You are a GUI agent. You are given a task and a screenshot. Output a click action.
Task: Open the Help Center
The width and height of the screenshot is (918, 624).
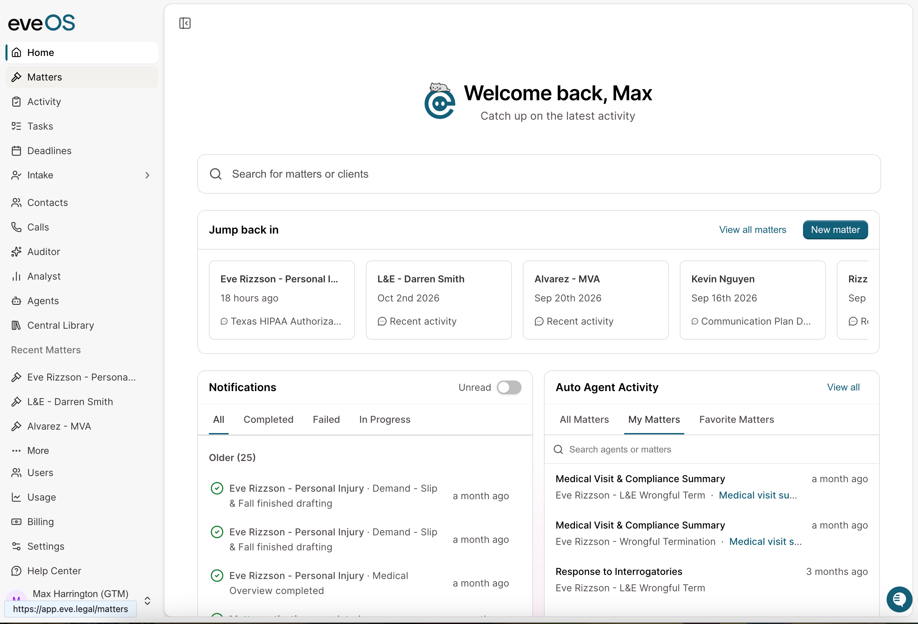[82, 571]
